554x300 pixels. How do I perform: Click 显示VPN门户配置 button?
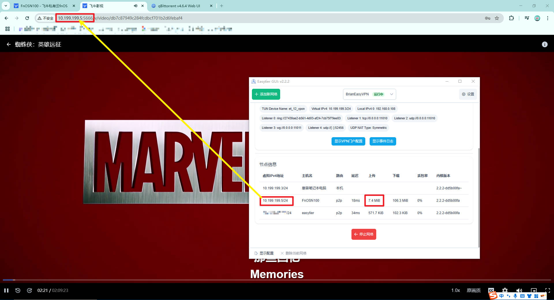pos(348,141)
